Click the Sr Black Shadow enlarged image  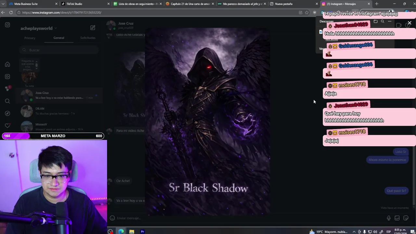coord(207,122)
